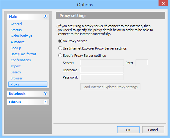Viewport: 170px width, 138px height.
Task: Expand the Notebook section chevron
Action: pyautogui.click(x=45, y=94)
